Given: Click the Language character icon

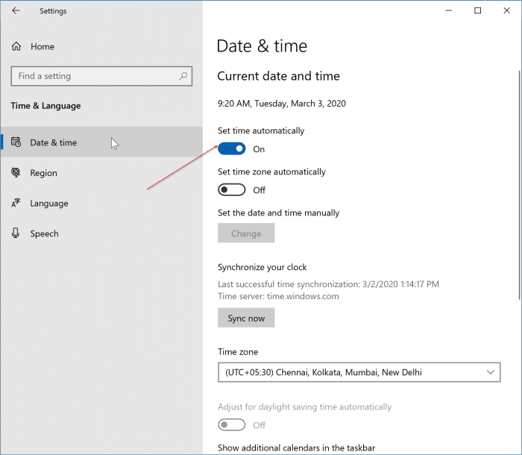Looking at the screenshot, I should coord(16,203).
